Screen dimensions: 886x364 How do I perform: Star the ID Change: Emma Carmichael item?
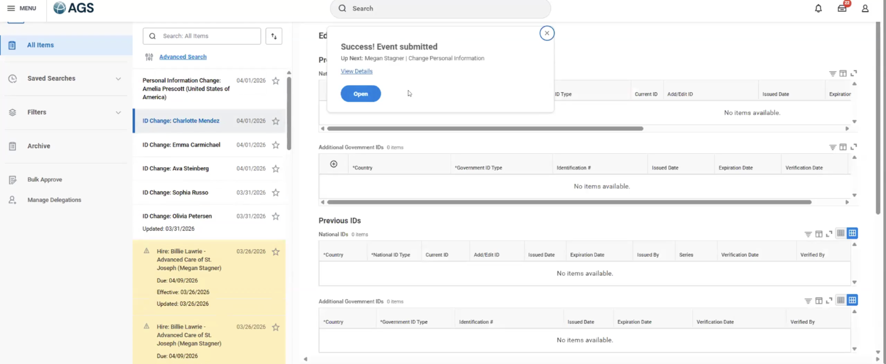pyautogui.click(x=276, y=145)
